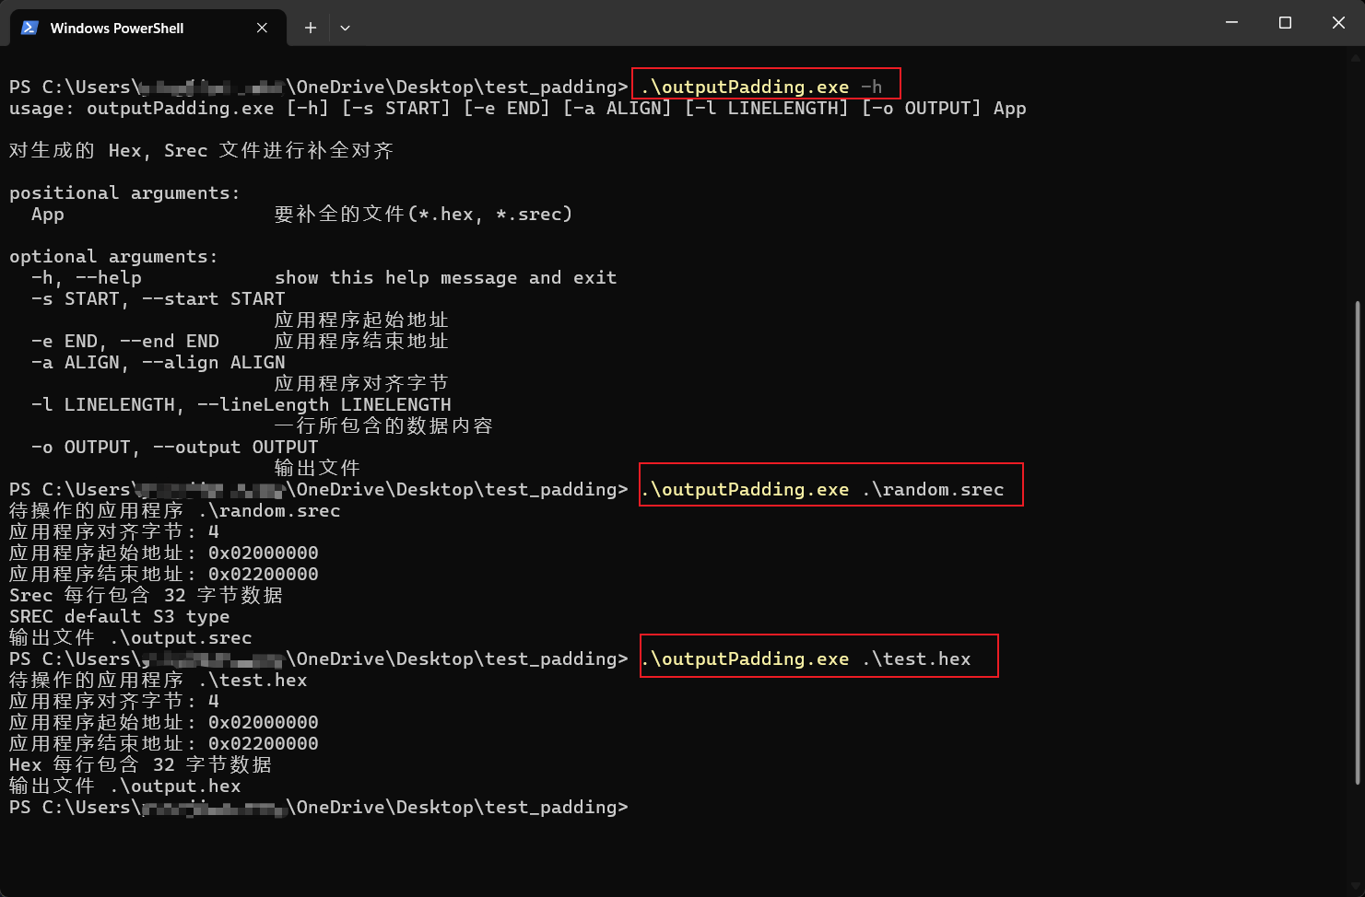Open the tab switcher chevron next to plus button
This screenshot has width=1365, height=897.
[345, 29]
